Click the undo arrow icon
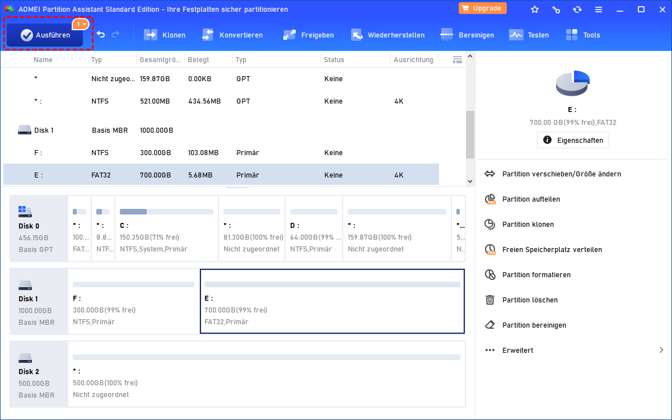Image resolution: width=672 pixels, height=420 pixels. point(101,35)
